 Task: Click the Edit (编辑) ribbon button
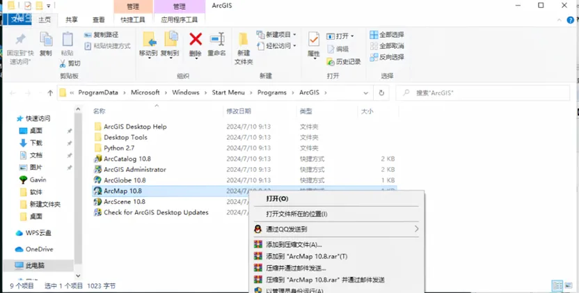338,49
